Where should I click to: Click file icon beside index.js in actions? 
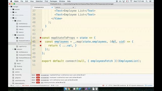pos(17,29)
